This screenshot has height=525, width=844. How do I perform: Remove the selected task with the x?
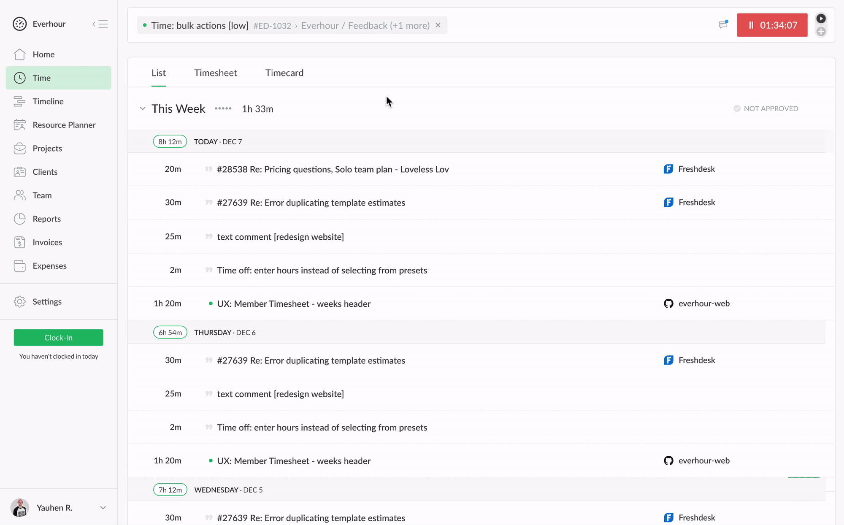click(x=438, y=25)
